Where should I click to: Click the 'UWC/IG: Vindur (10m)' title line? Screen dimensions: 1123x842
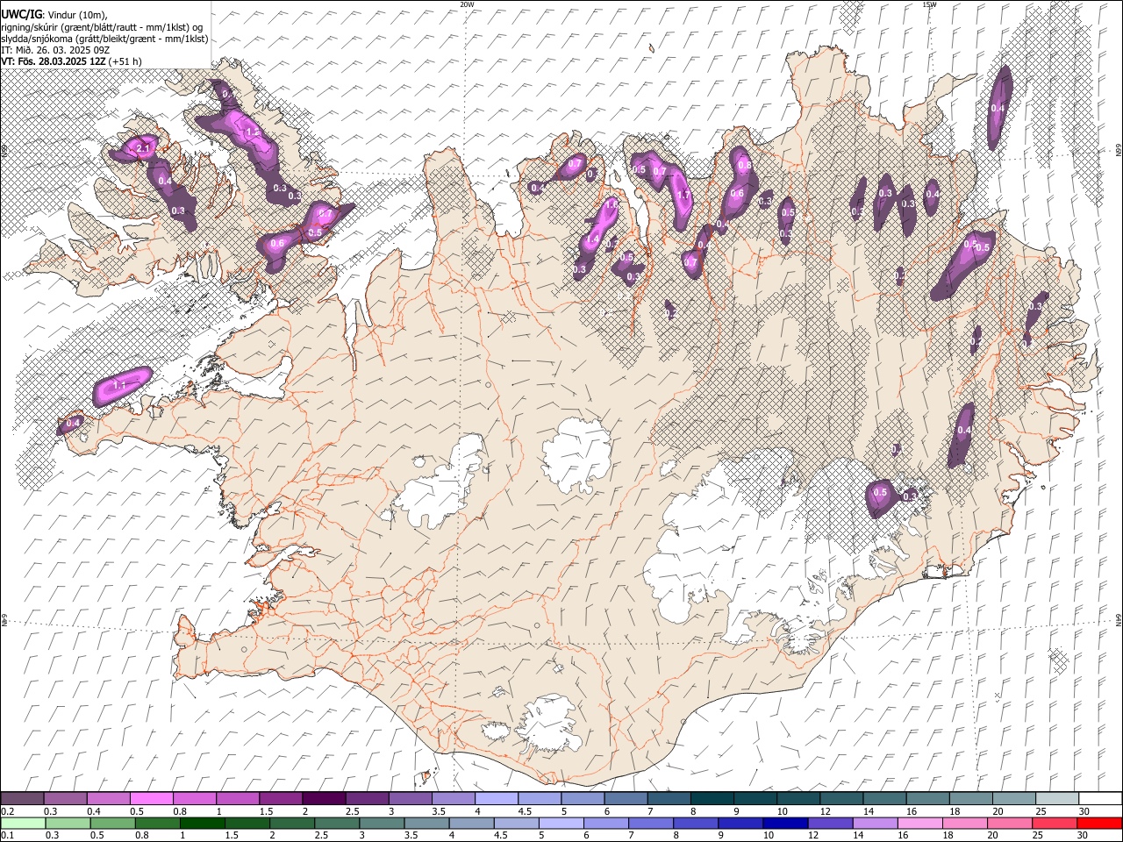pos(54,14)
